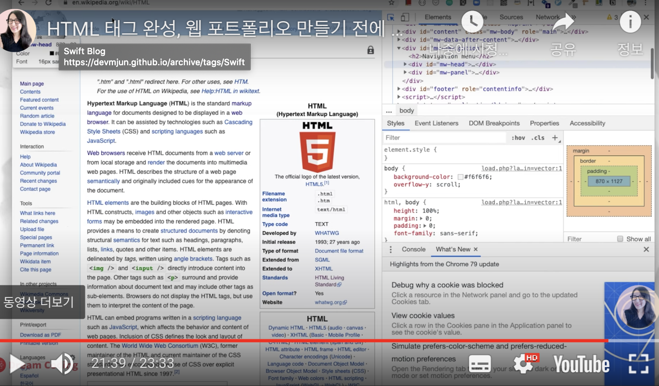The width and height of the screenshot is (659, 386).
Task: Open the Cascading Style Sheets link
Action: click(170, 127)
